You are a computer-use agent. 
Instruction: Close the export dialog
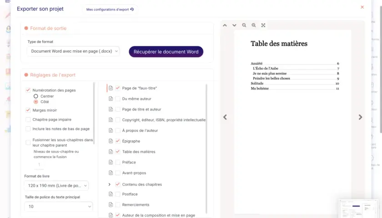[362, 7]
